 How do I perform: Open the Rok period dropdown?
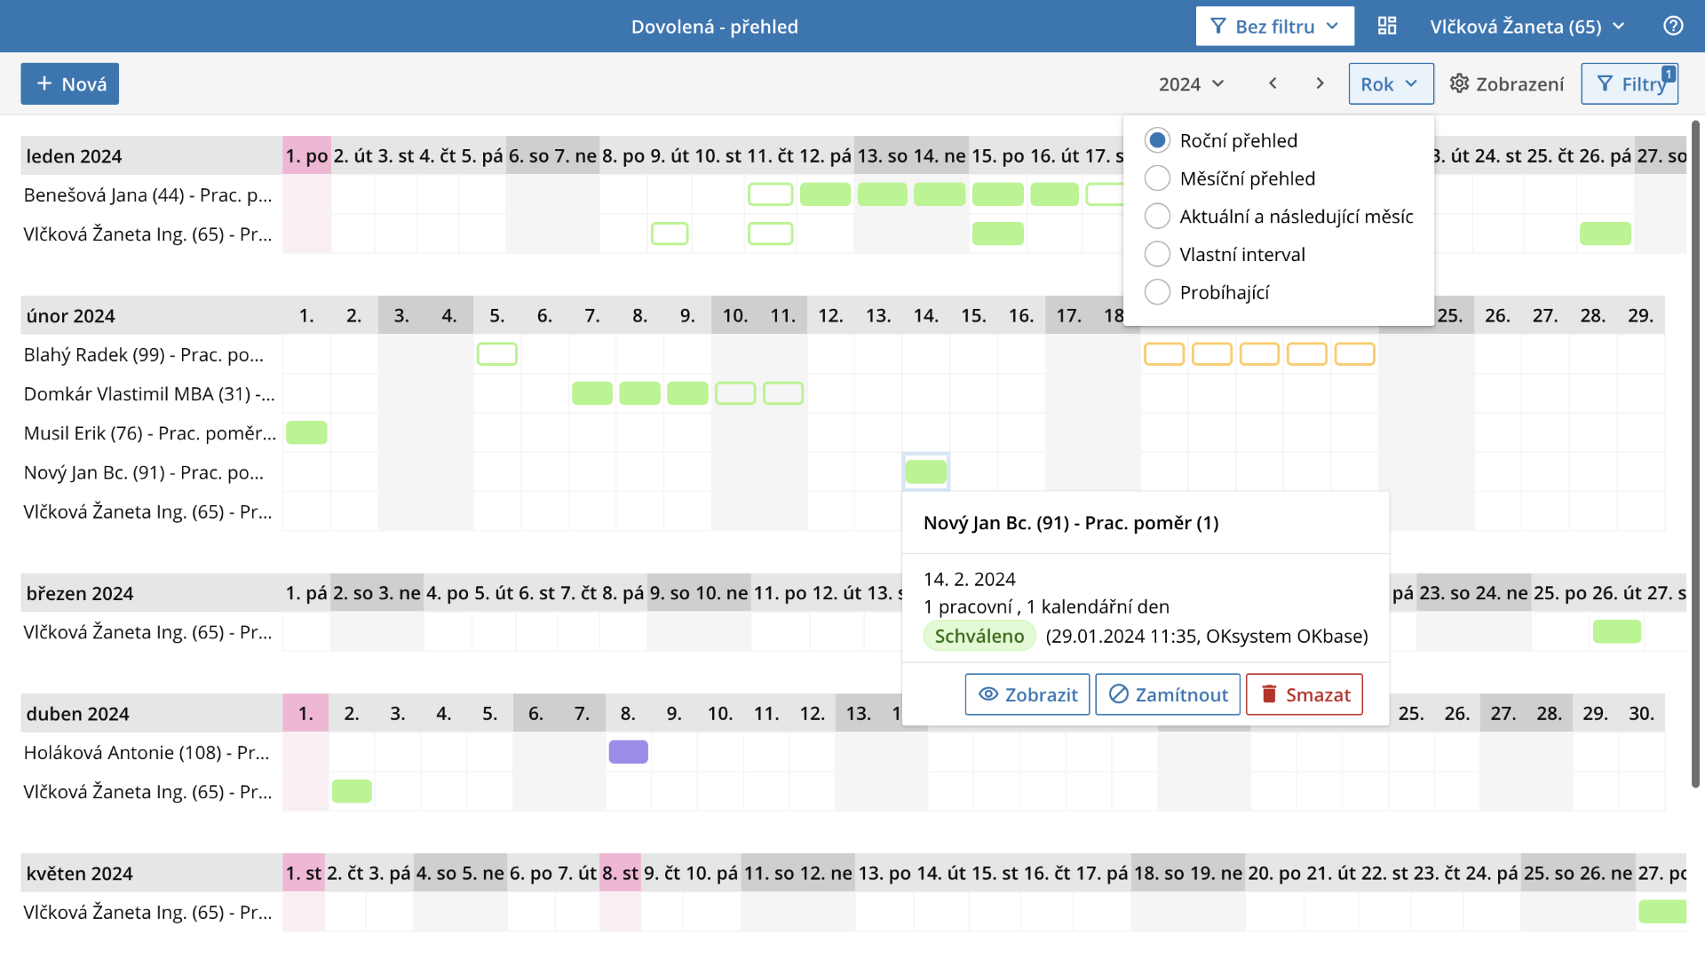[x=1391, y=83]
